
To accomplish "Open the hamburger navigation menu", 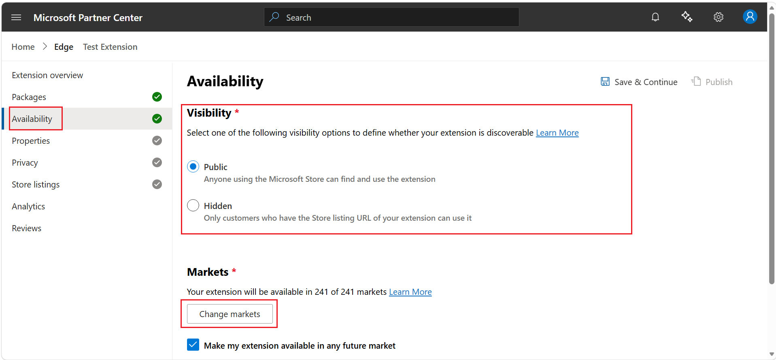I will point(16,17).
